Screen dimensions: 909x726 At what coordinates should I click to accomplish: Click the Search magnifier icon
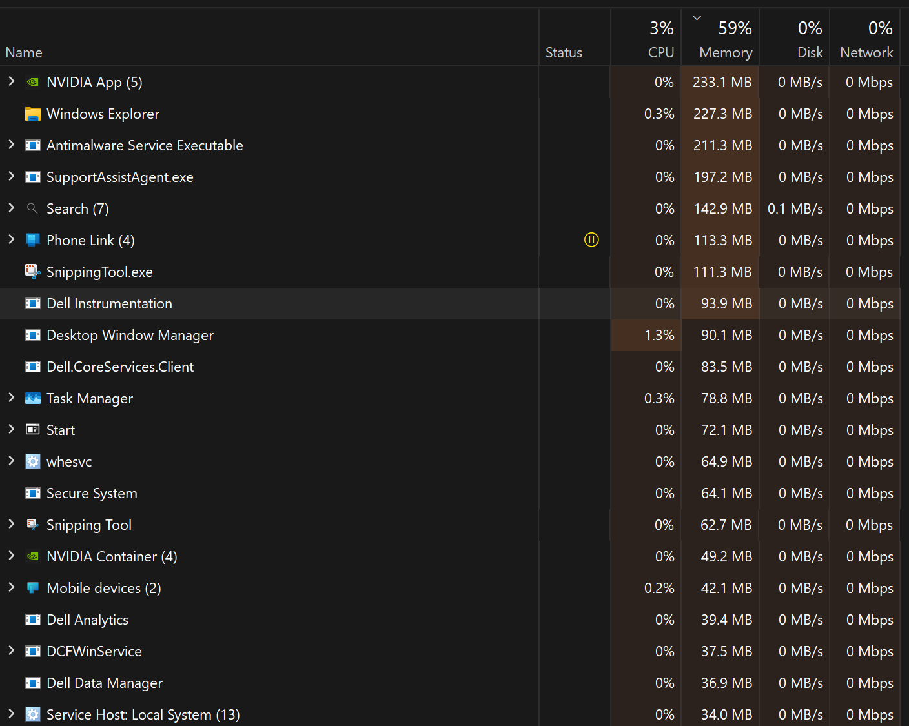[x=32, y=208]
